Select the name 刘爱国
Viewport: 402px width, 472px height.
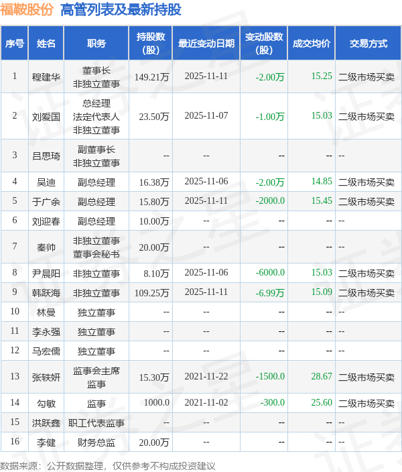[x=46, y=117]
